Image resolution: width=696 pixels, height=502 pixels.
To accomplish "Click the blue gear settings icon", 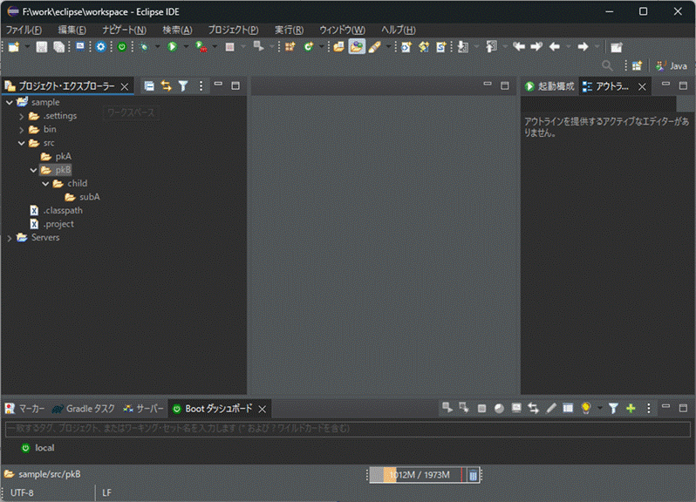I will pos(101,47).
